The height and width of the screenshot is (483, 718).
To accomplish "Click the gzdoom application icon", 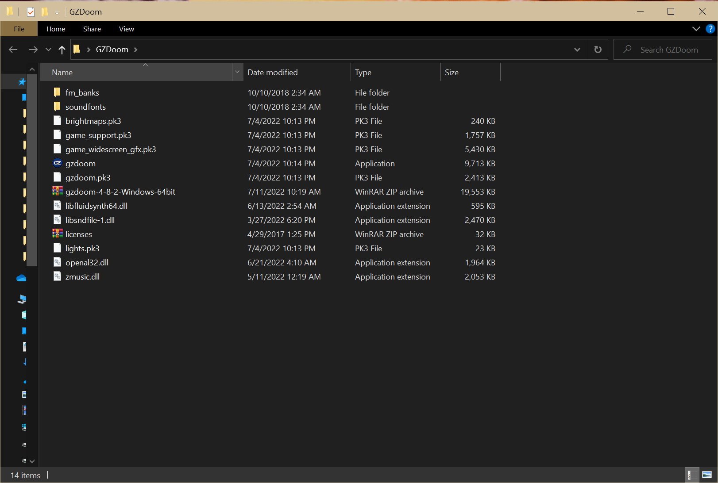I will (57, 163).
